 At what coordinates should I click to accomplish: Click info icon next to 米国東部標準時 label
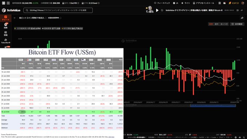tap(61, 18)
